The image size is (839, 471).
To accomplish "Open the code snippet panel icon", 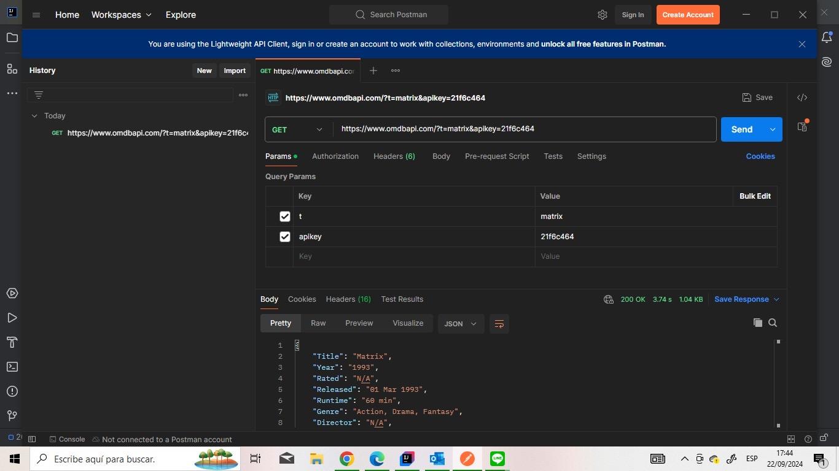I will click(x=802, y=98).
